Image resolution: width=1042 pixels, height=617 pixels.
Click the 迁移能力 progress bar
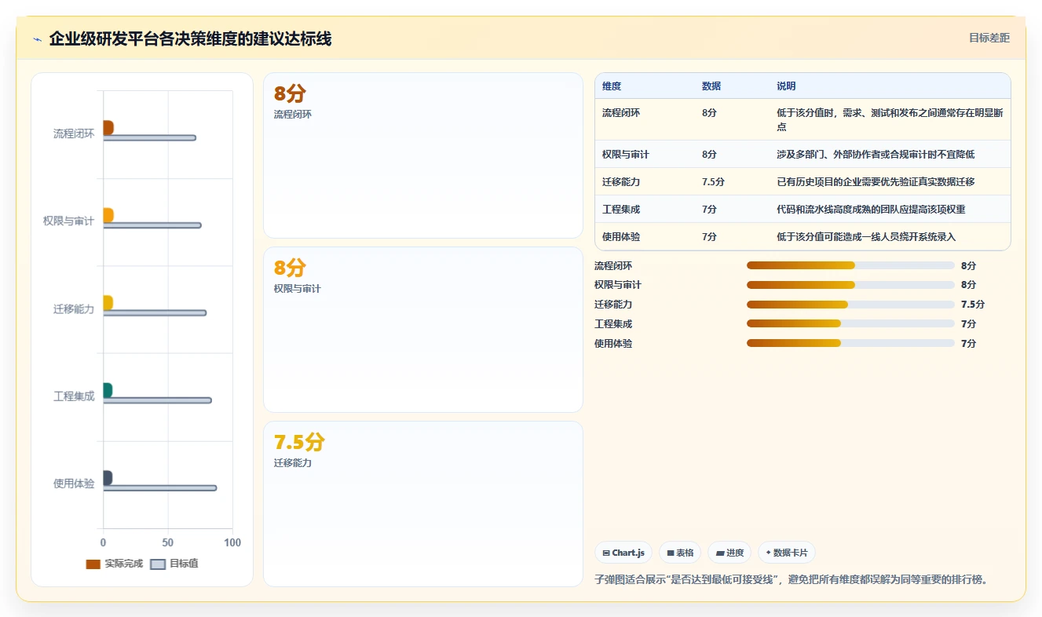point(850,305)
